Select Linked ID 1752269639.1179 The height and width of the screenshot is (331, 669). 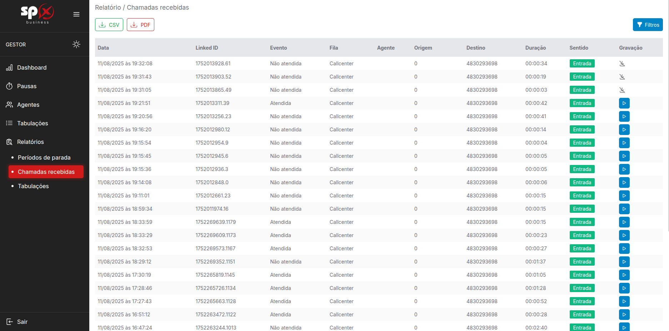tap(215, 222)
